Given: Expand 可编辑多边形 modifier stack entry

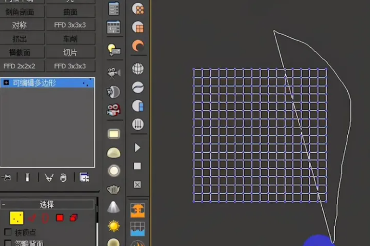Looking at the screenshot, I should coord(6,83).
